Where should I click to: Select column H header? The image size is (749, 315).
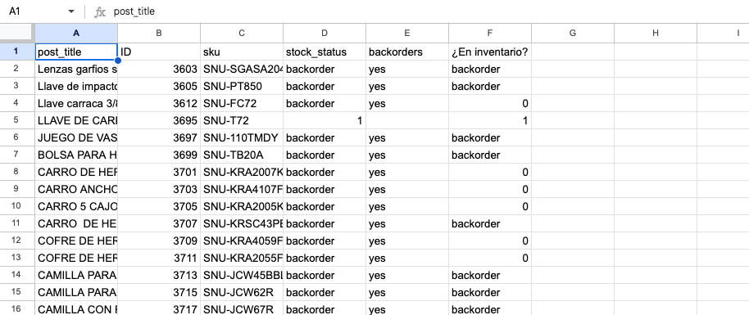[656, 33]
